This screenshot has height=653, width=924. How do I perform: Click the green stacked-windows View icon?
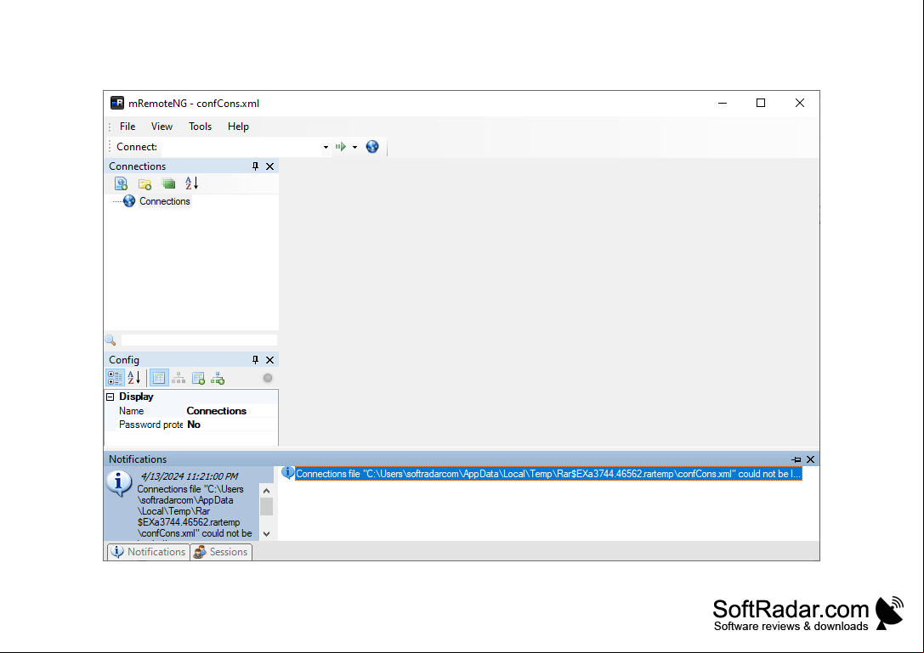tap(168, 183)
